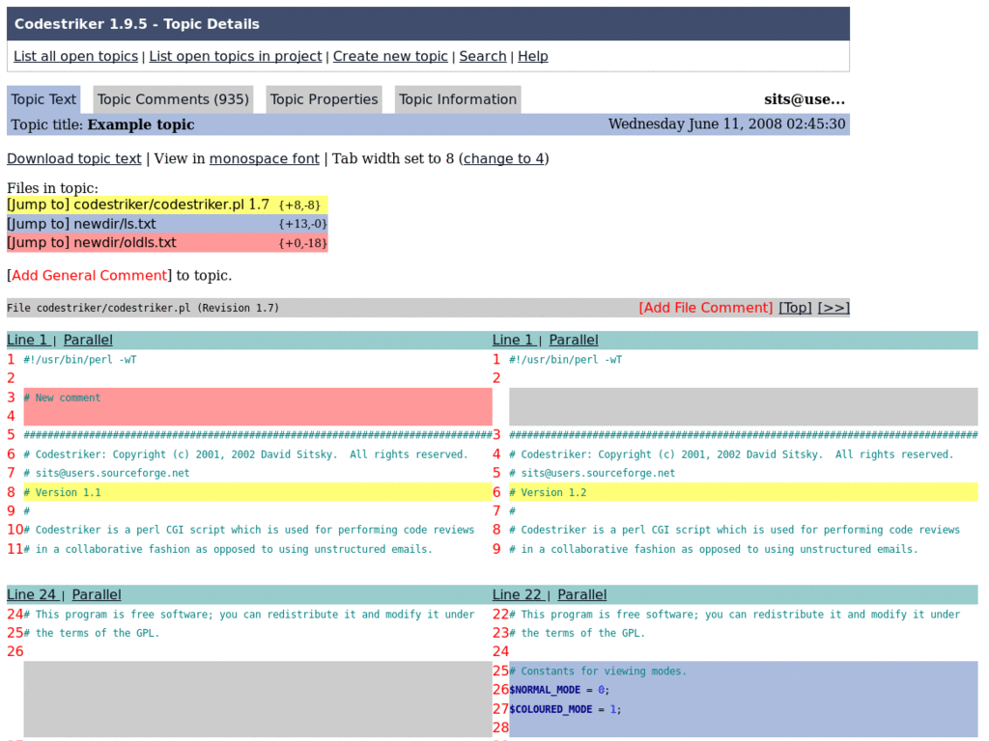Viewport: 989px width, 741px height.
Task: Click Line 1 link in right diff column
Action: point(514,341)
